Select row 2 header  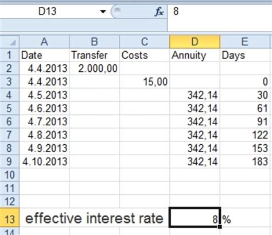click(x=10, y=68)
